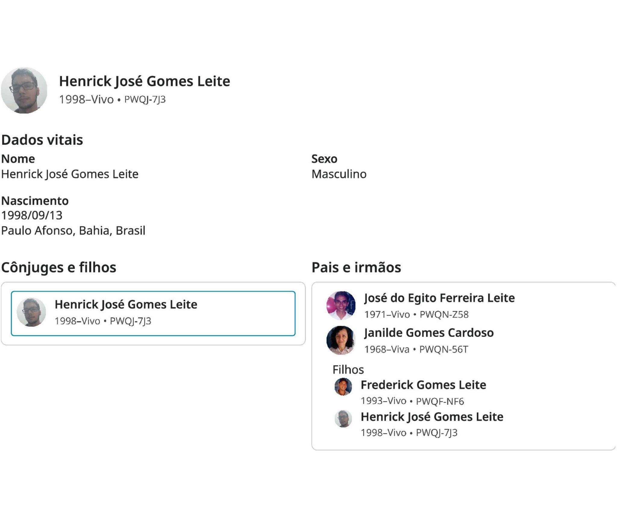Click the header name Henrick José Gomes Leite
Viewport: 617px width, 517px height.
[144, 81]
